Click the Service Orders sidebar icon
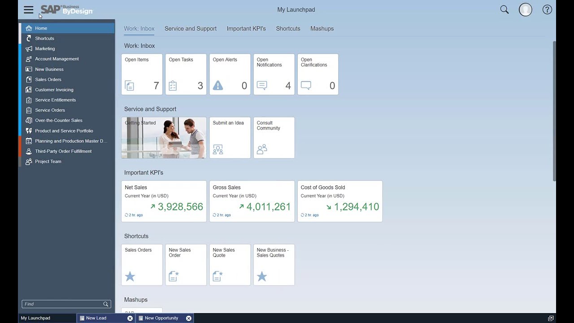Viewport: 574px width, 323px height. (x=29, y=110)
